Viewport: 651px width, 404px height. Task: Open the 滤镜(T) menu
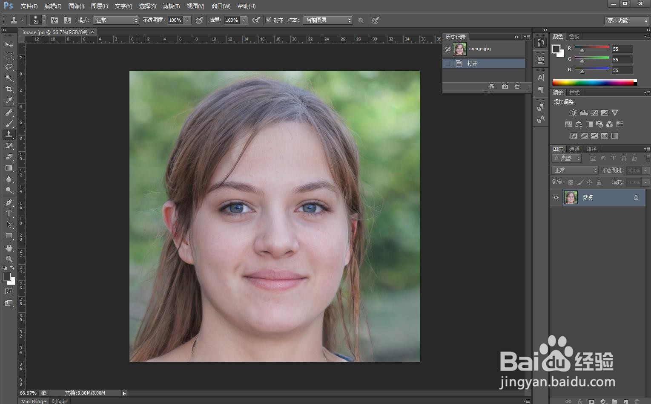171,6
